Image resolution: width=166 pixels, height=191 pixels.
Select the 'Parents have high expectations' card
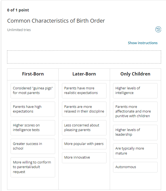point(33,109)
